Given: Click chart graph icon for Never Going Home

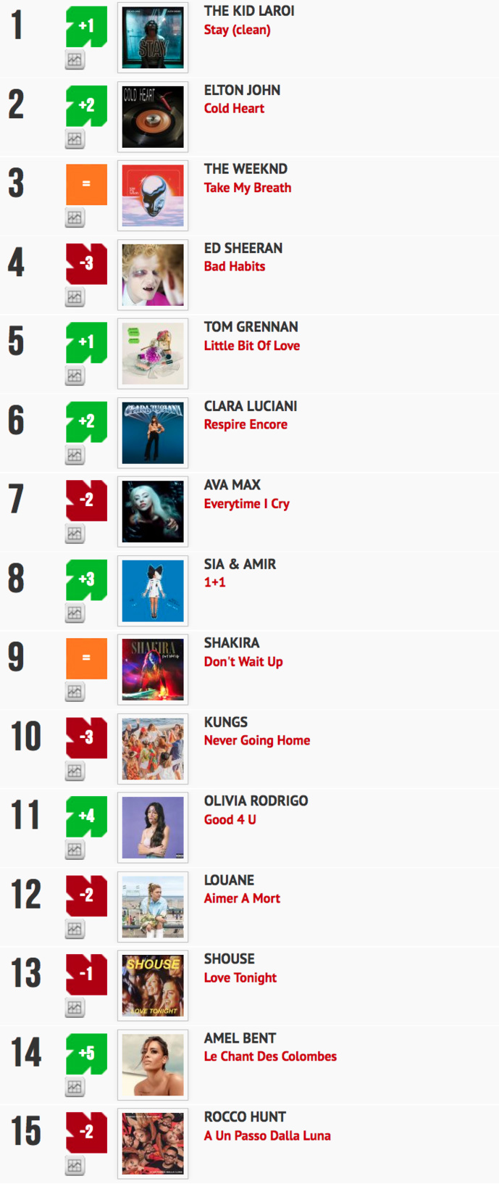Looking at the screenshot, I should coord(75,771).
